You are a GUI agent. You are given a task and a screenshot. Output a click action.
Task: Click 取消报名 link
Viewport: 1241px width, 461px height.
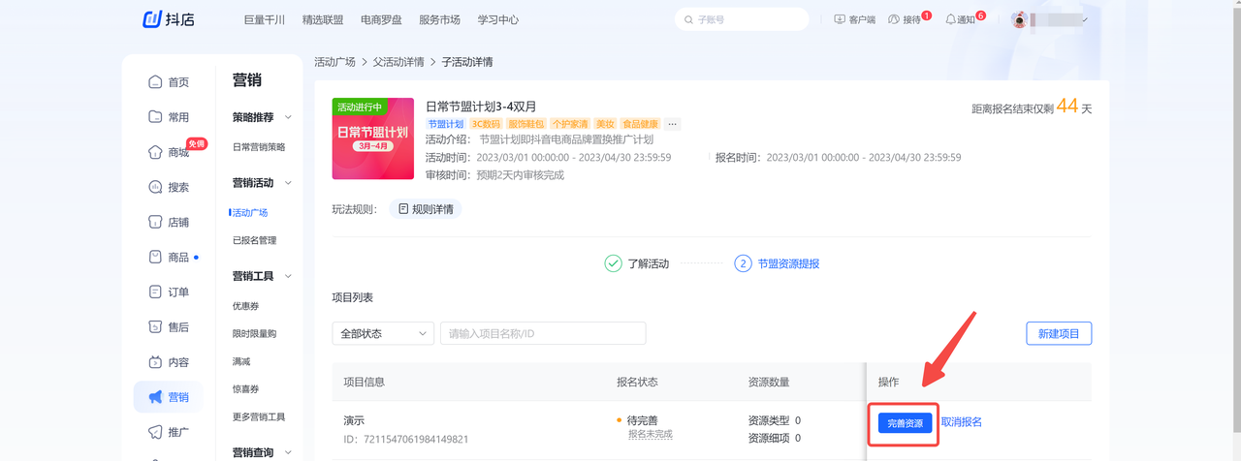tap(962, 422)
